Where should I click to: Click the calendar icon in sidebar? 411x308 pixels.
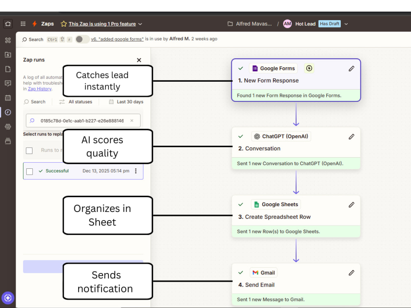[x=8, y=98]
